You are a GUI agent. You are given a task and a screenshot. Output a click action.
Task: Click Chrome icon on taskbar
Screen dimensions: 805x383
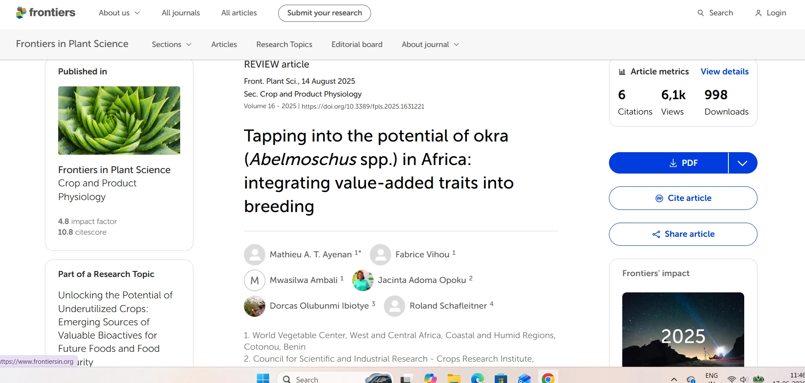548,378
